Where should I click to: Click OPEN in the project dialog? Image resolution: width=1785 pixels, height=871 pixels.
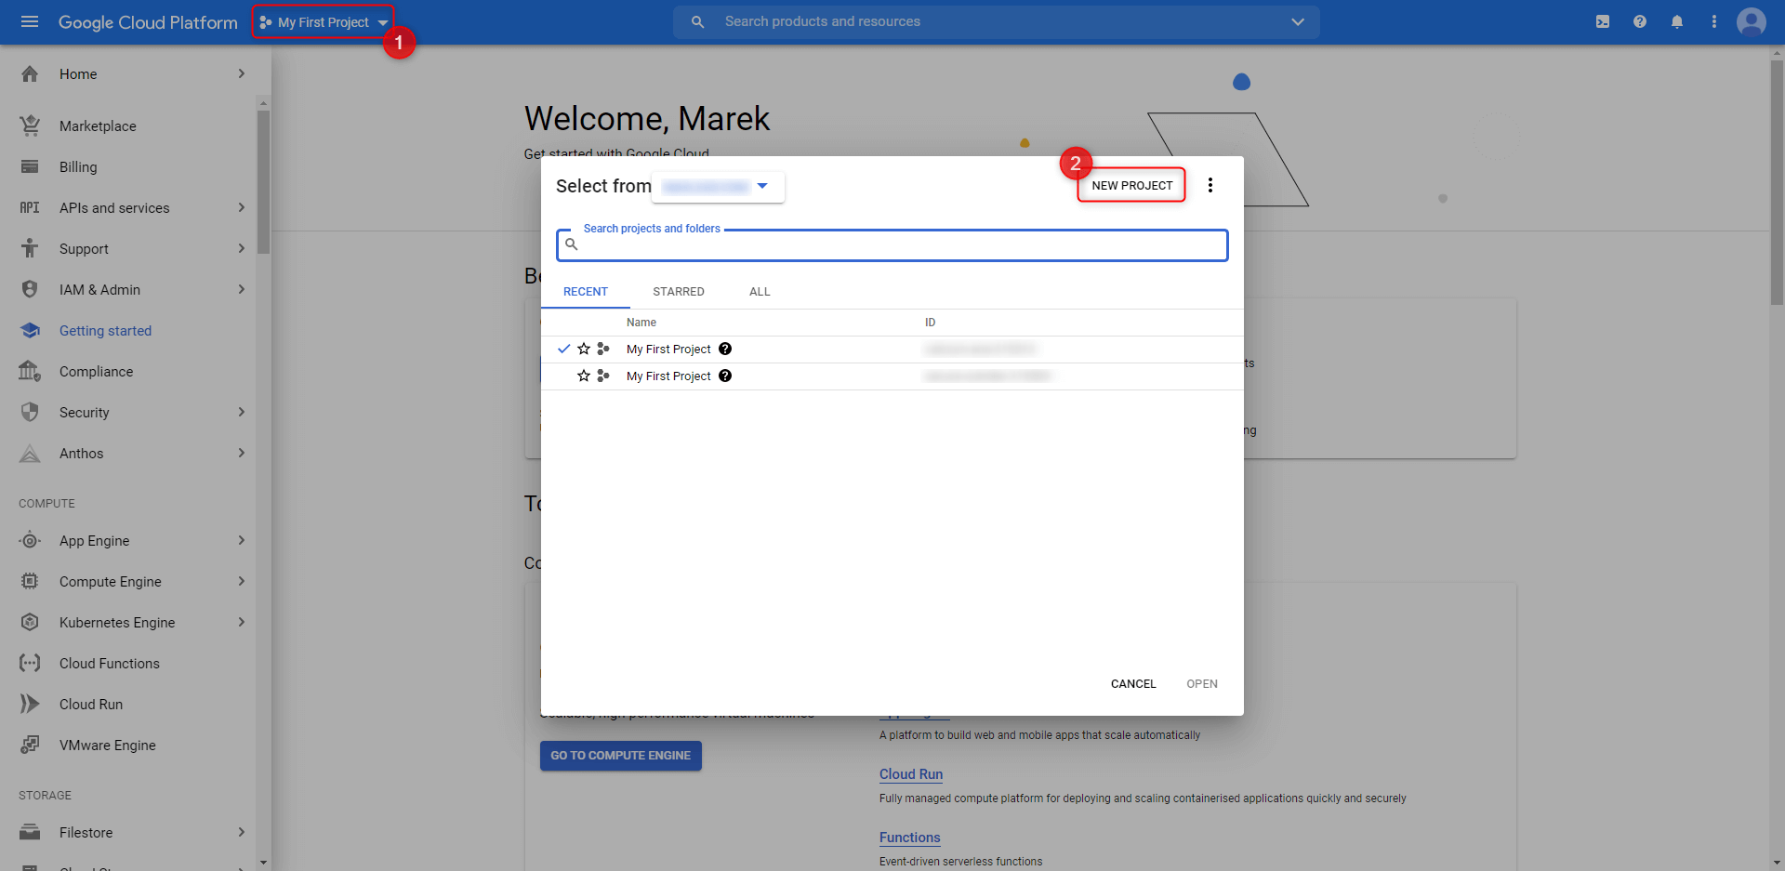pyautogui.click(x=1202, y=683)
